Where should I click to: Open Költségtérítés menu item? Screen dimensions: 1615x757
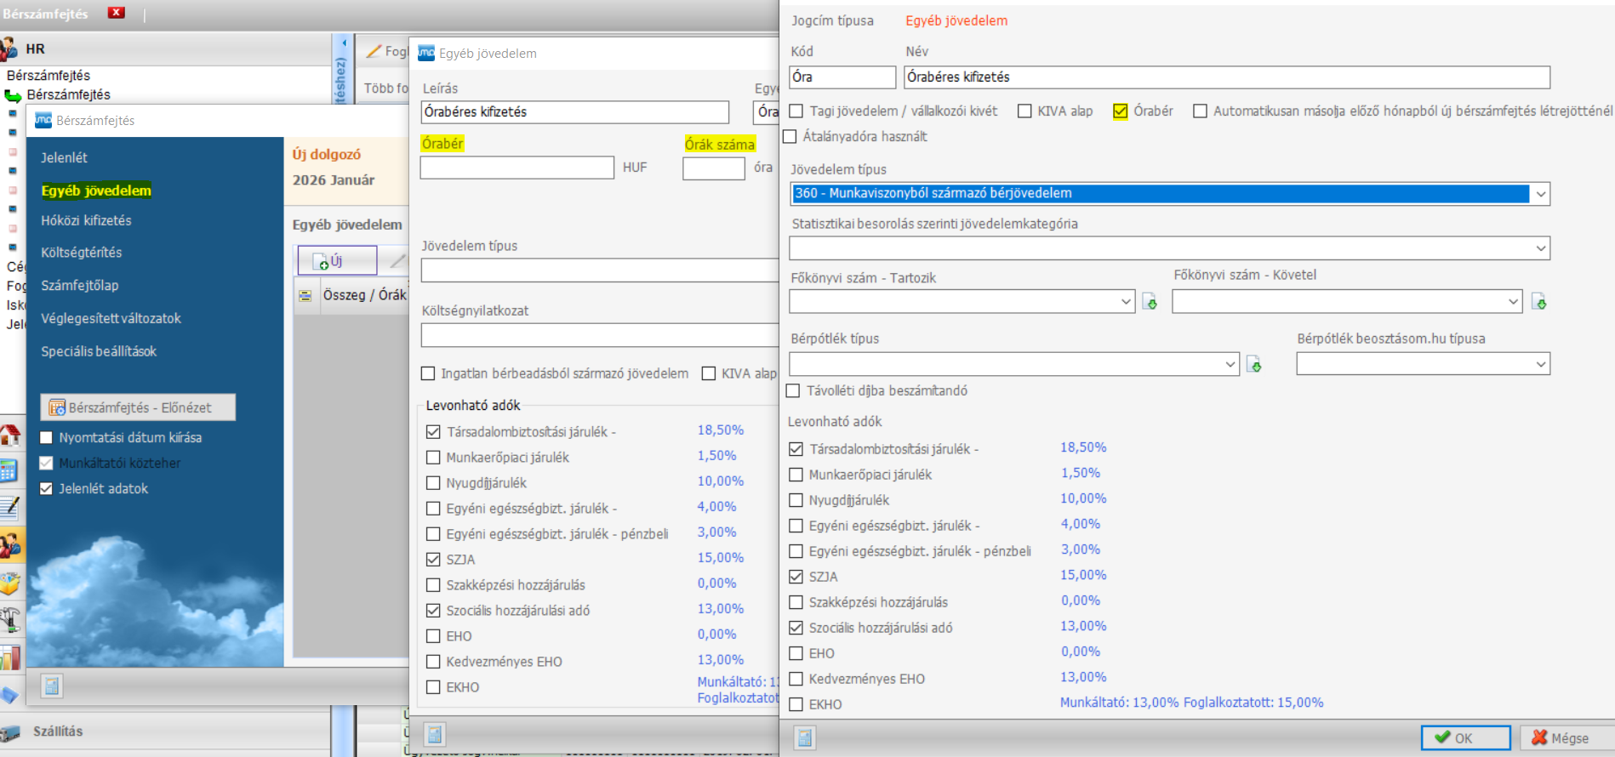[x=82, y=253]
